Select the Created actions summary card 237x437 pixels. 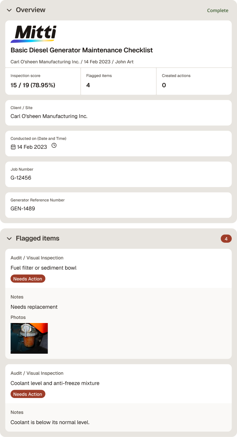(194, 81)
